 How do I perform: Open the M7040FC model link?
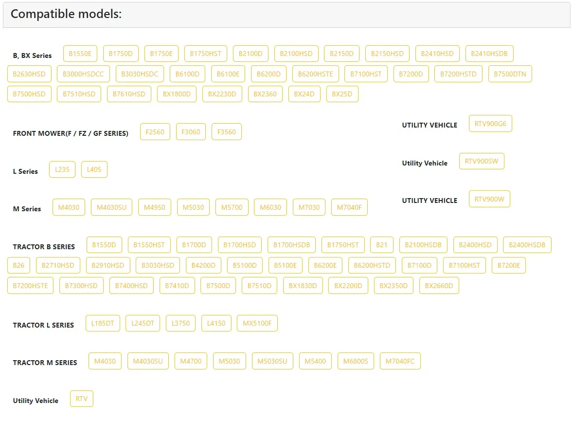point(400,361)
